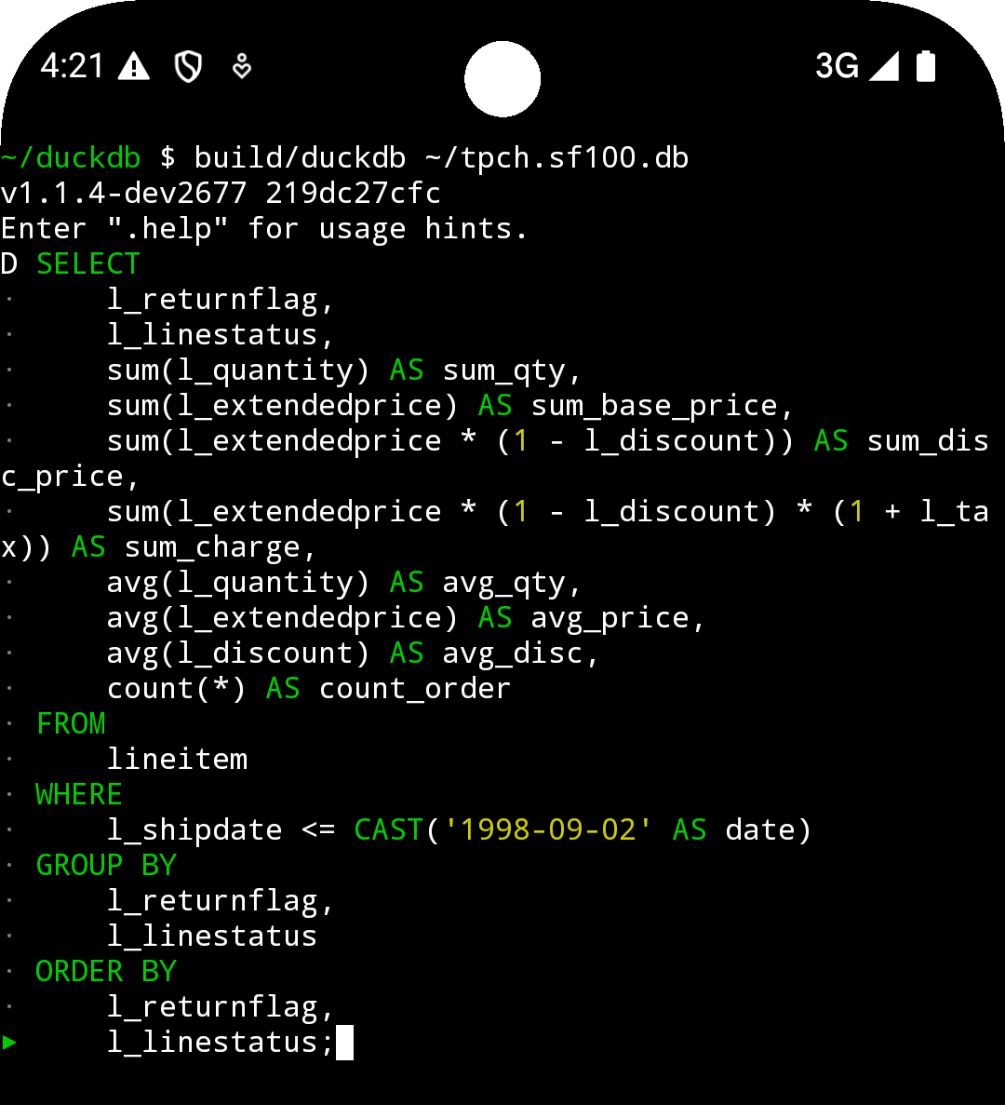This screenshot has width=1005, height=1105.
Task: Tap the warning triangle status icon
Action: [133, 66]
